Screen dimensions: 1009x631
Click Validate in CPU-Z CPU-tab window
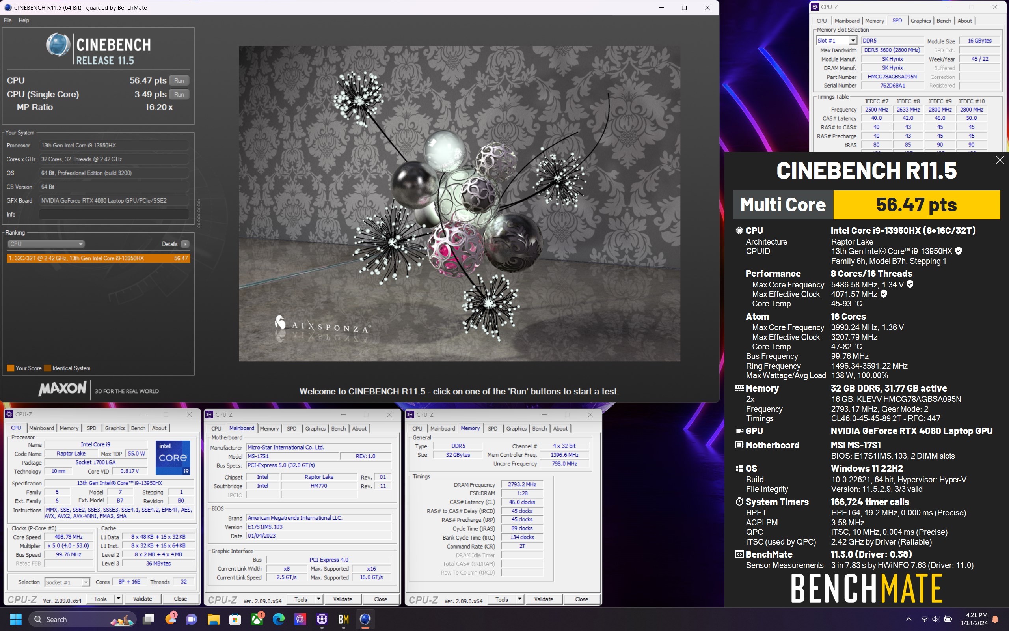pos(142,599)
